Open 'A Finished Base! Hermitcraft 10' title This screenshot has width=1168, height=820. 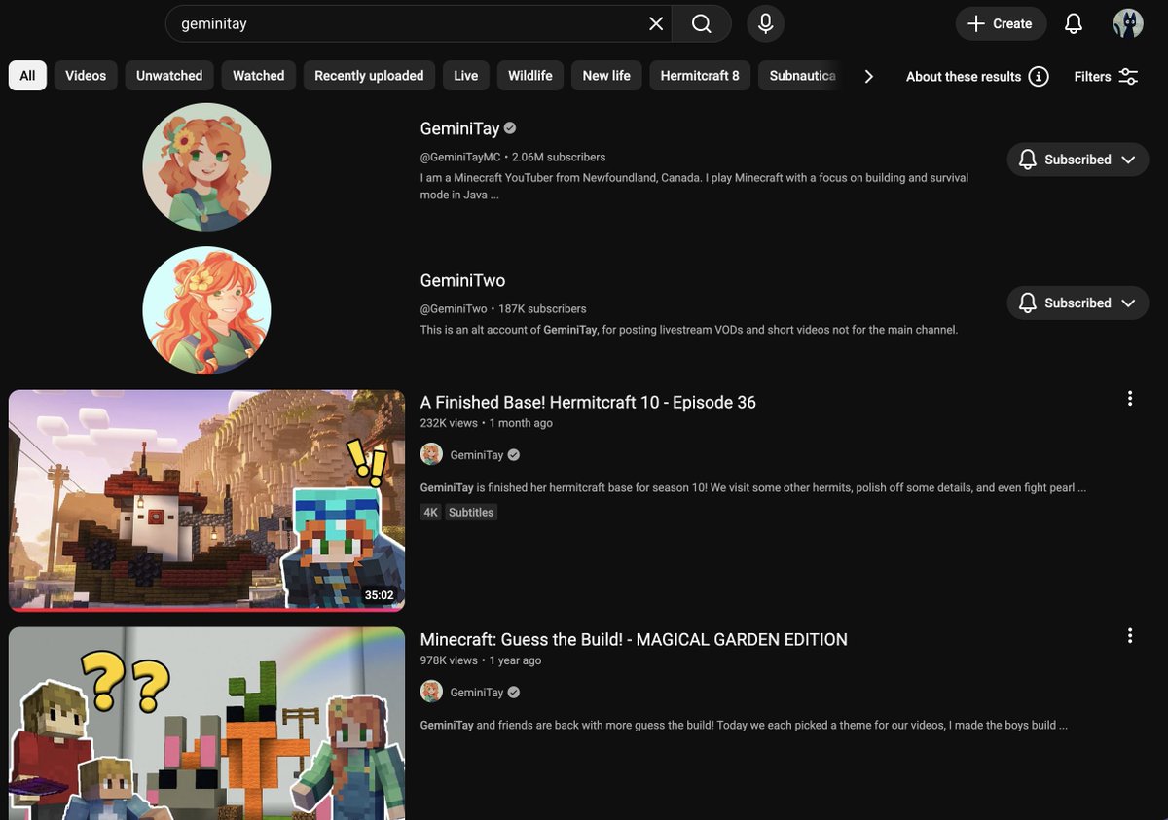coord(588,402)
